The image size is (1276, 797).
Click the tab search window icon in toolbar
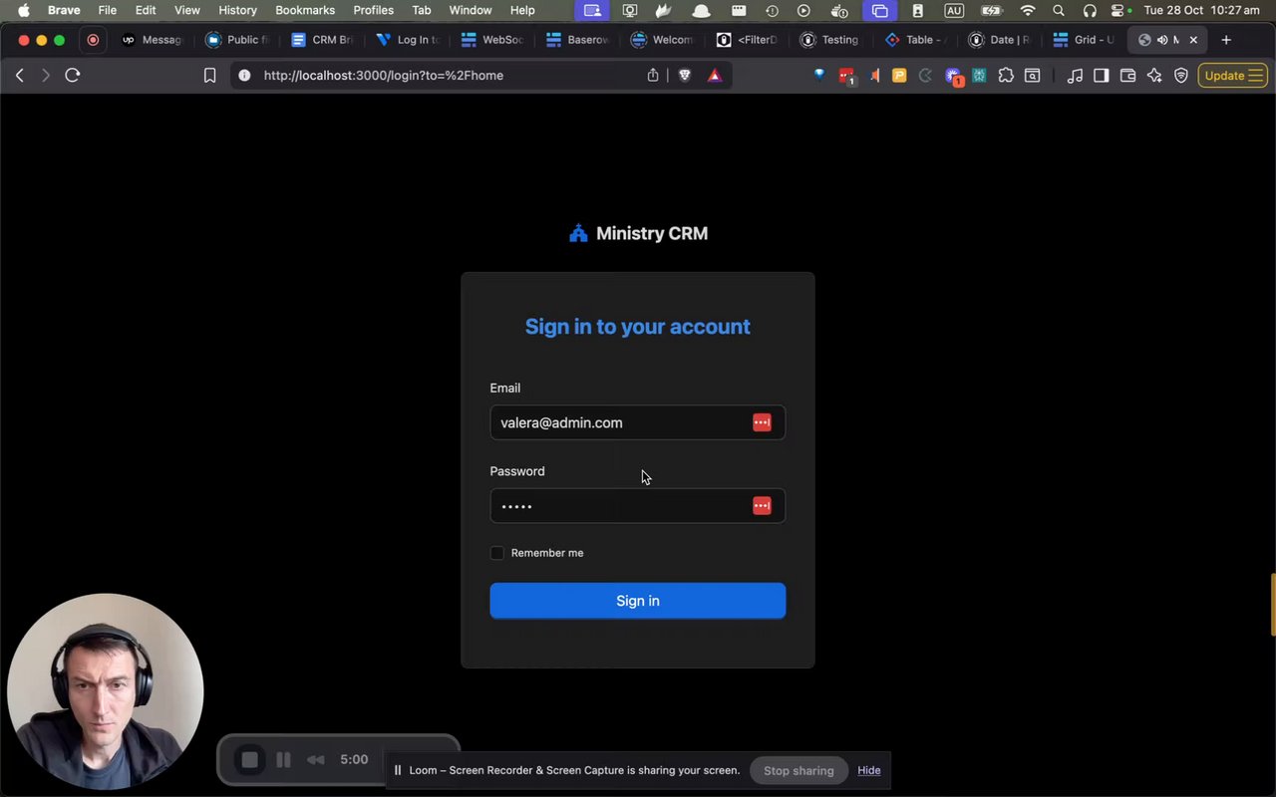pyautogui.click(x=1033, y=75)
